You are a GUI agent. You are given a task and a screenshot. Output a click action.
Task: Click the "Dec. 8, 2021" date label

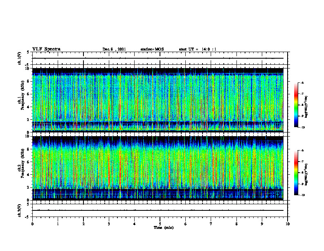click(114, 49)
